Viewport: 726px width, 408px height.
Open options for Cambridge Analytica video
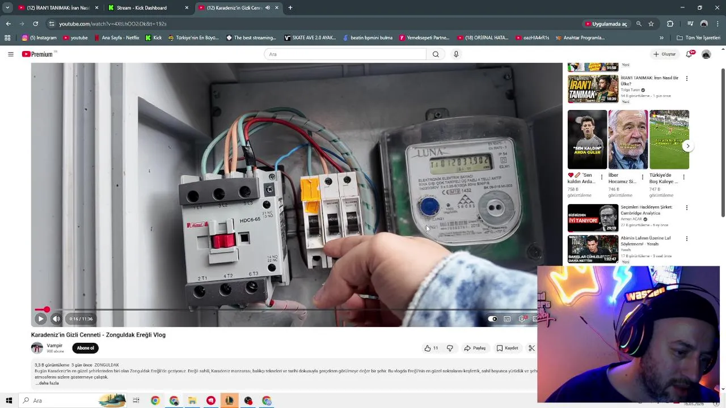pos(686,207)
